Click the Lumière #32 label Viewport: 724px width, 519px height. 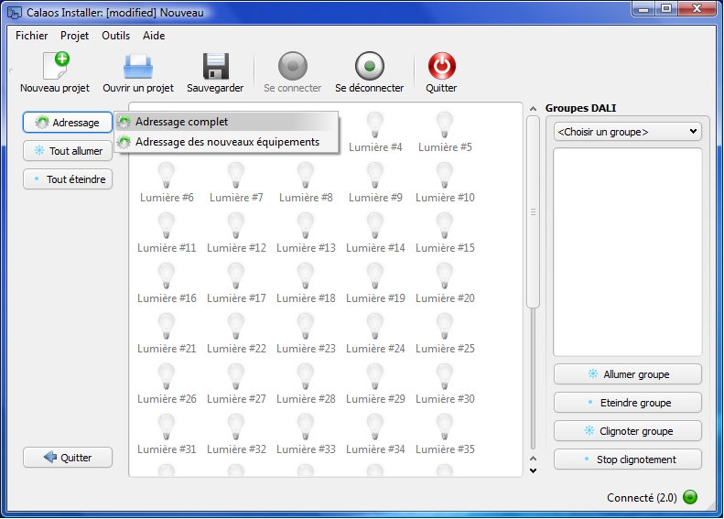click(236, 449)
